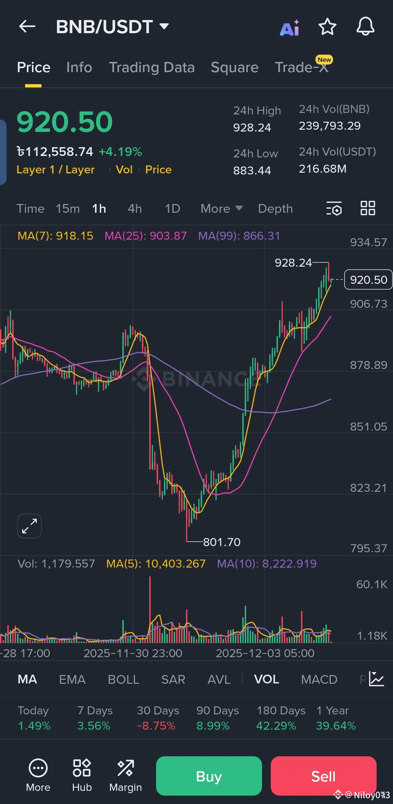Tap the Vol: 1,179.557 readout
Screen dimensions: 393x804
tap(56, 564)
